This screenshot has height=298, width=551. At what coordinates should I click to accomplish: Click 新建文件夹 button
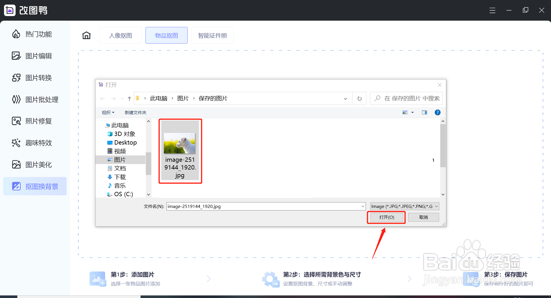point(135,112)
